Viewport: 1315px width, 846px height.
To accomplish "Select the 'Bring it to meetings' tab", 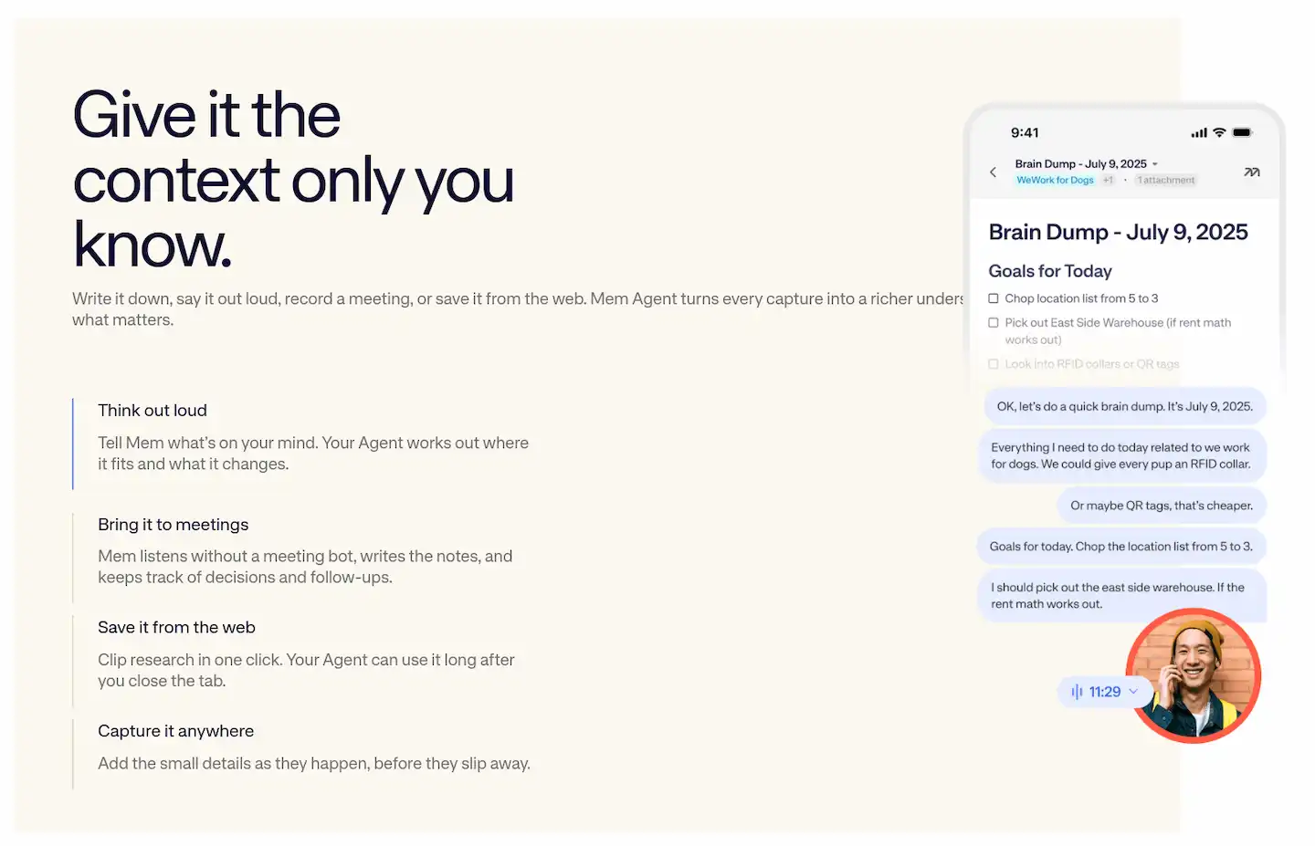I will click(x=174, y=525).
